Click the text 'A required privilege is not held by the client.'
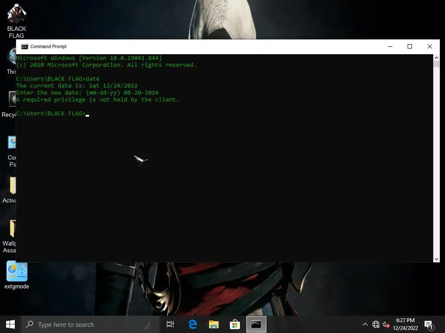The width and height of the screenshot is (445, 333). pos(98,100)
